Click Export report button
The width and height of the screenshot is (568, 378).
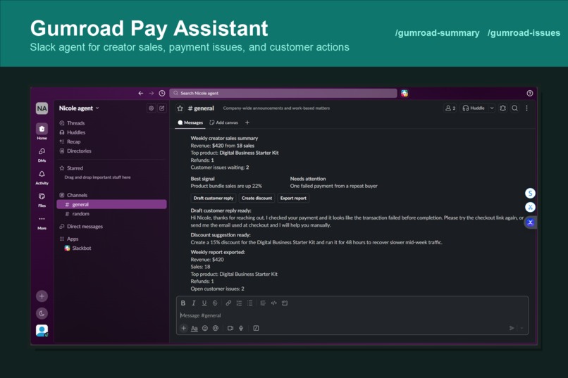click(293, 199)
